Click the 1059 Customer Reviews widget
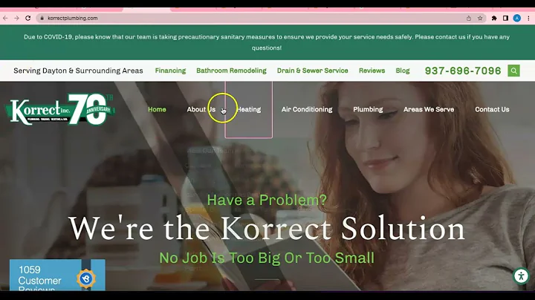Screen dimensions: 535x300 [x=57, y=275]
